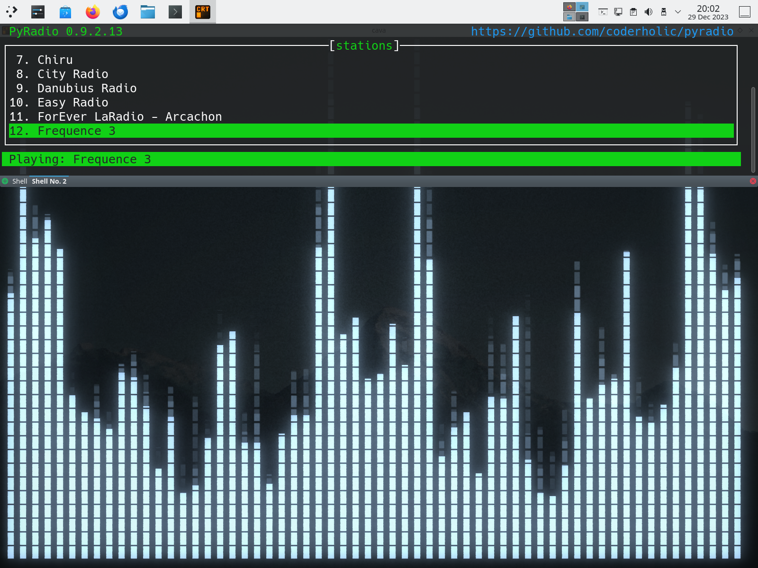
Task: Launch Discover software store
Action: [65, 11]
